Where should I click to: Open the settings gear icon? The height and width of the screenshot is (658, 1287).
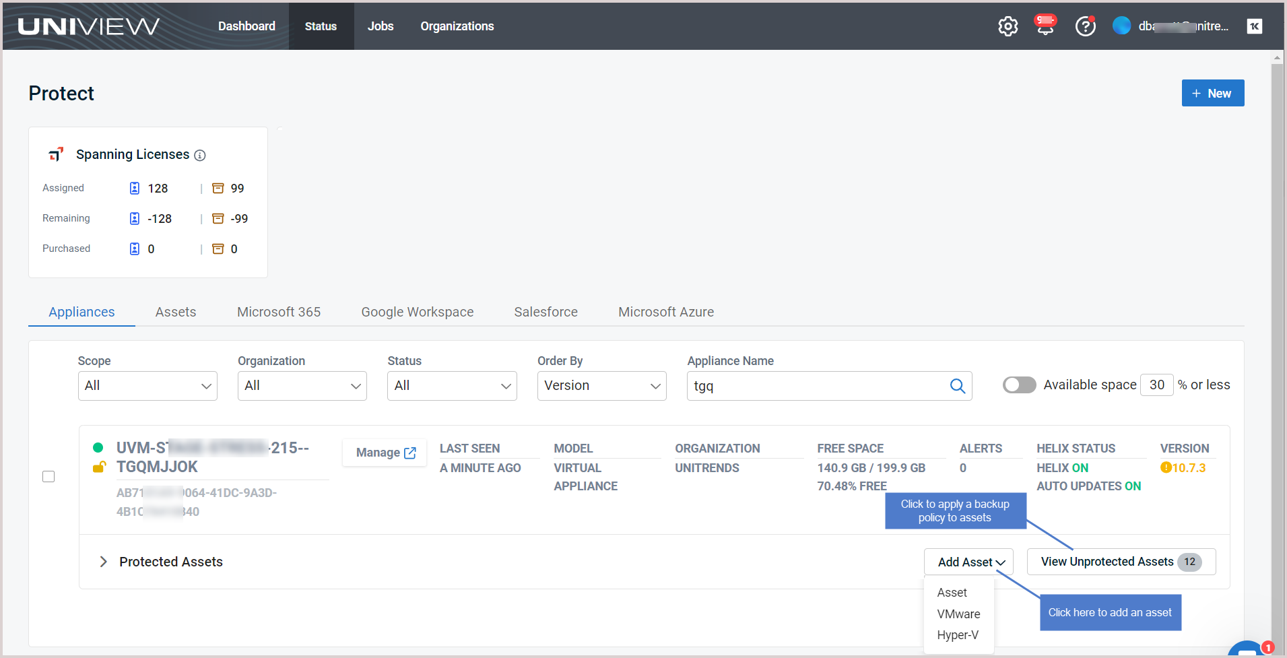[1008, 26]
